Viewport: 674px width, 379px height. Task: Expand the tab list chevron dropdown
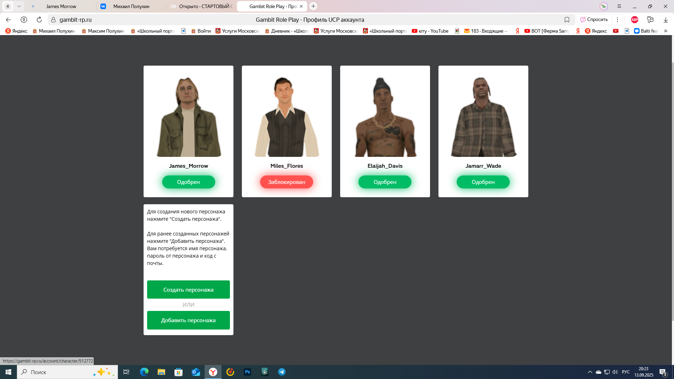pyautogui.click(x=19, y=6)
